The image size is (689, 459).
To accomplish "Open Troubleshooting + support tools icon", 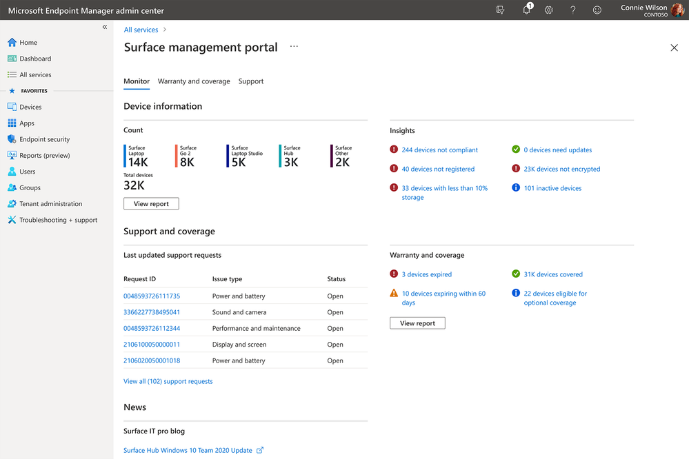I will coord(12,220).
